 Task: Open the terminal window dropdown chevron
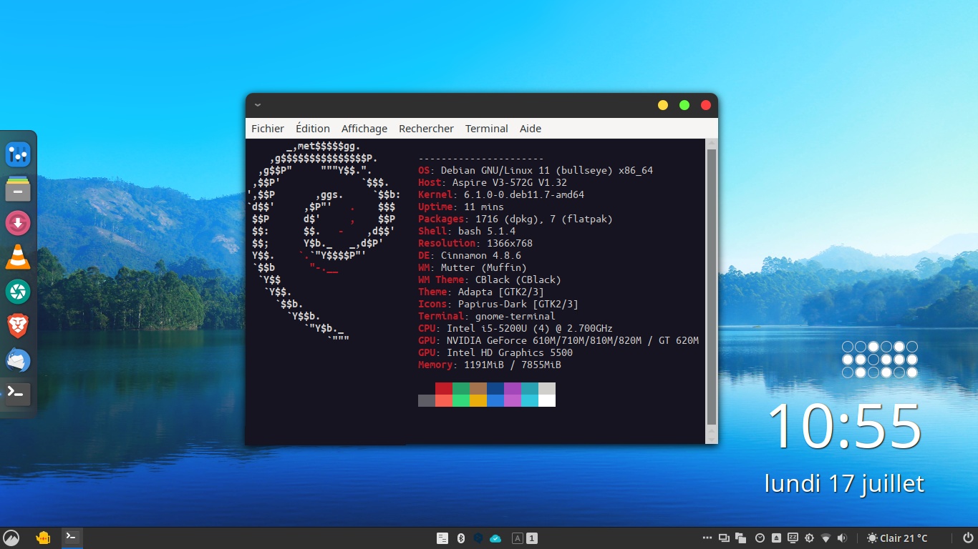(258, 105)
